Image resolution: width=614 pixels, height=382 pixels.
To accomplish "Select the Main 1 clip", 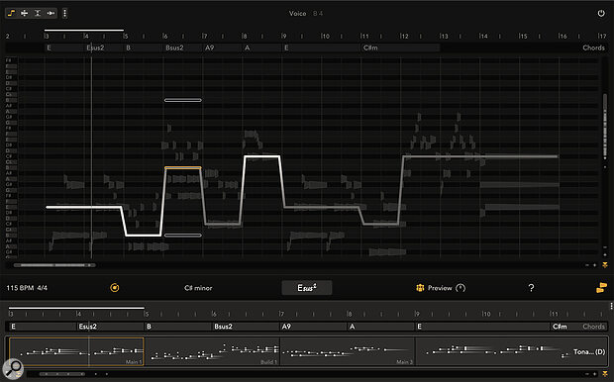I will [x=76, y=351].
